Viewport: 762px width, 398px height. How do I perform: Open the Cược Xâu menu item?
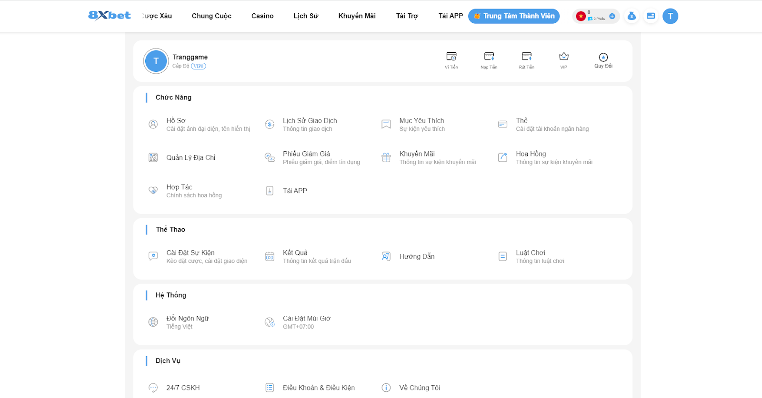pyautogui.click(x=157, y=16)
